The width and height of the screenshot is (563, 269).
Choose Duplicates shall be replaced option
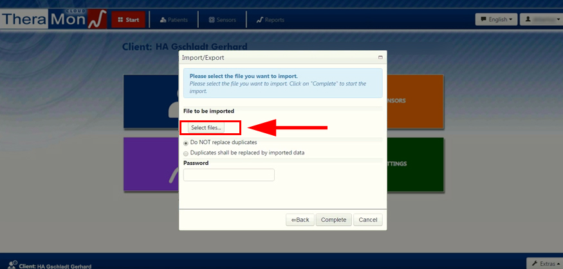tap(186, 153)
